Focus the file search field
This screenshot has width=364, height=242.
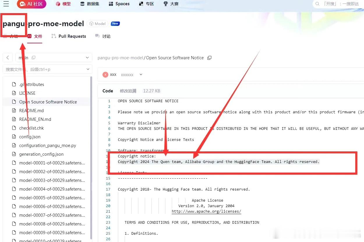point(47,69)
